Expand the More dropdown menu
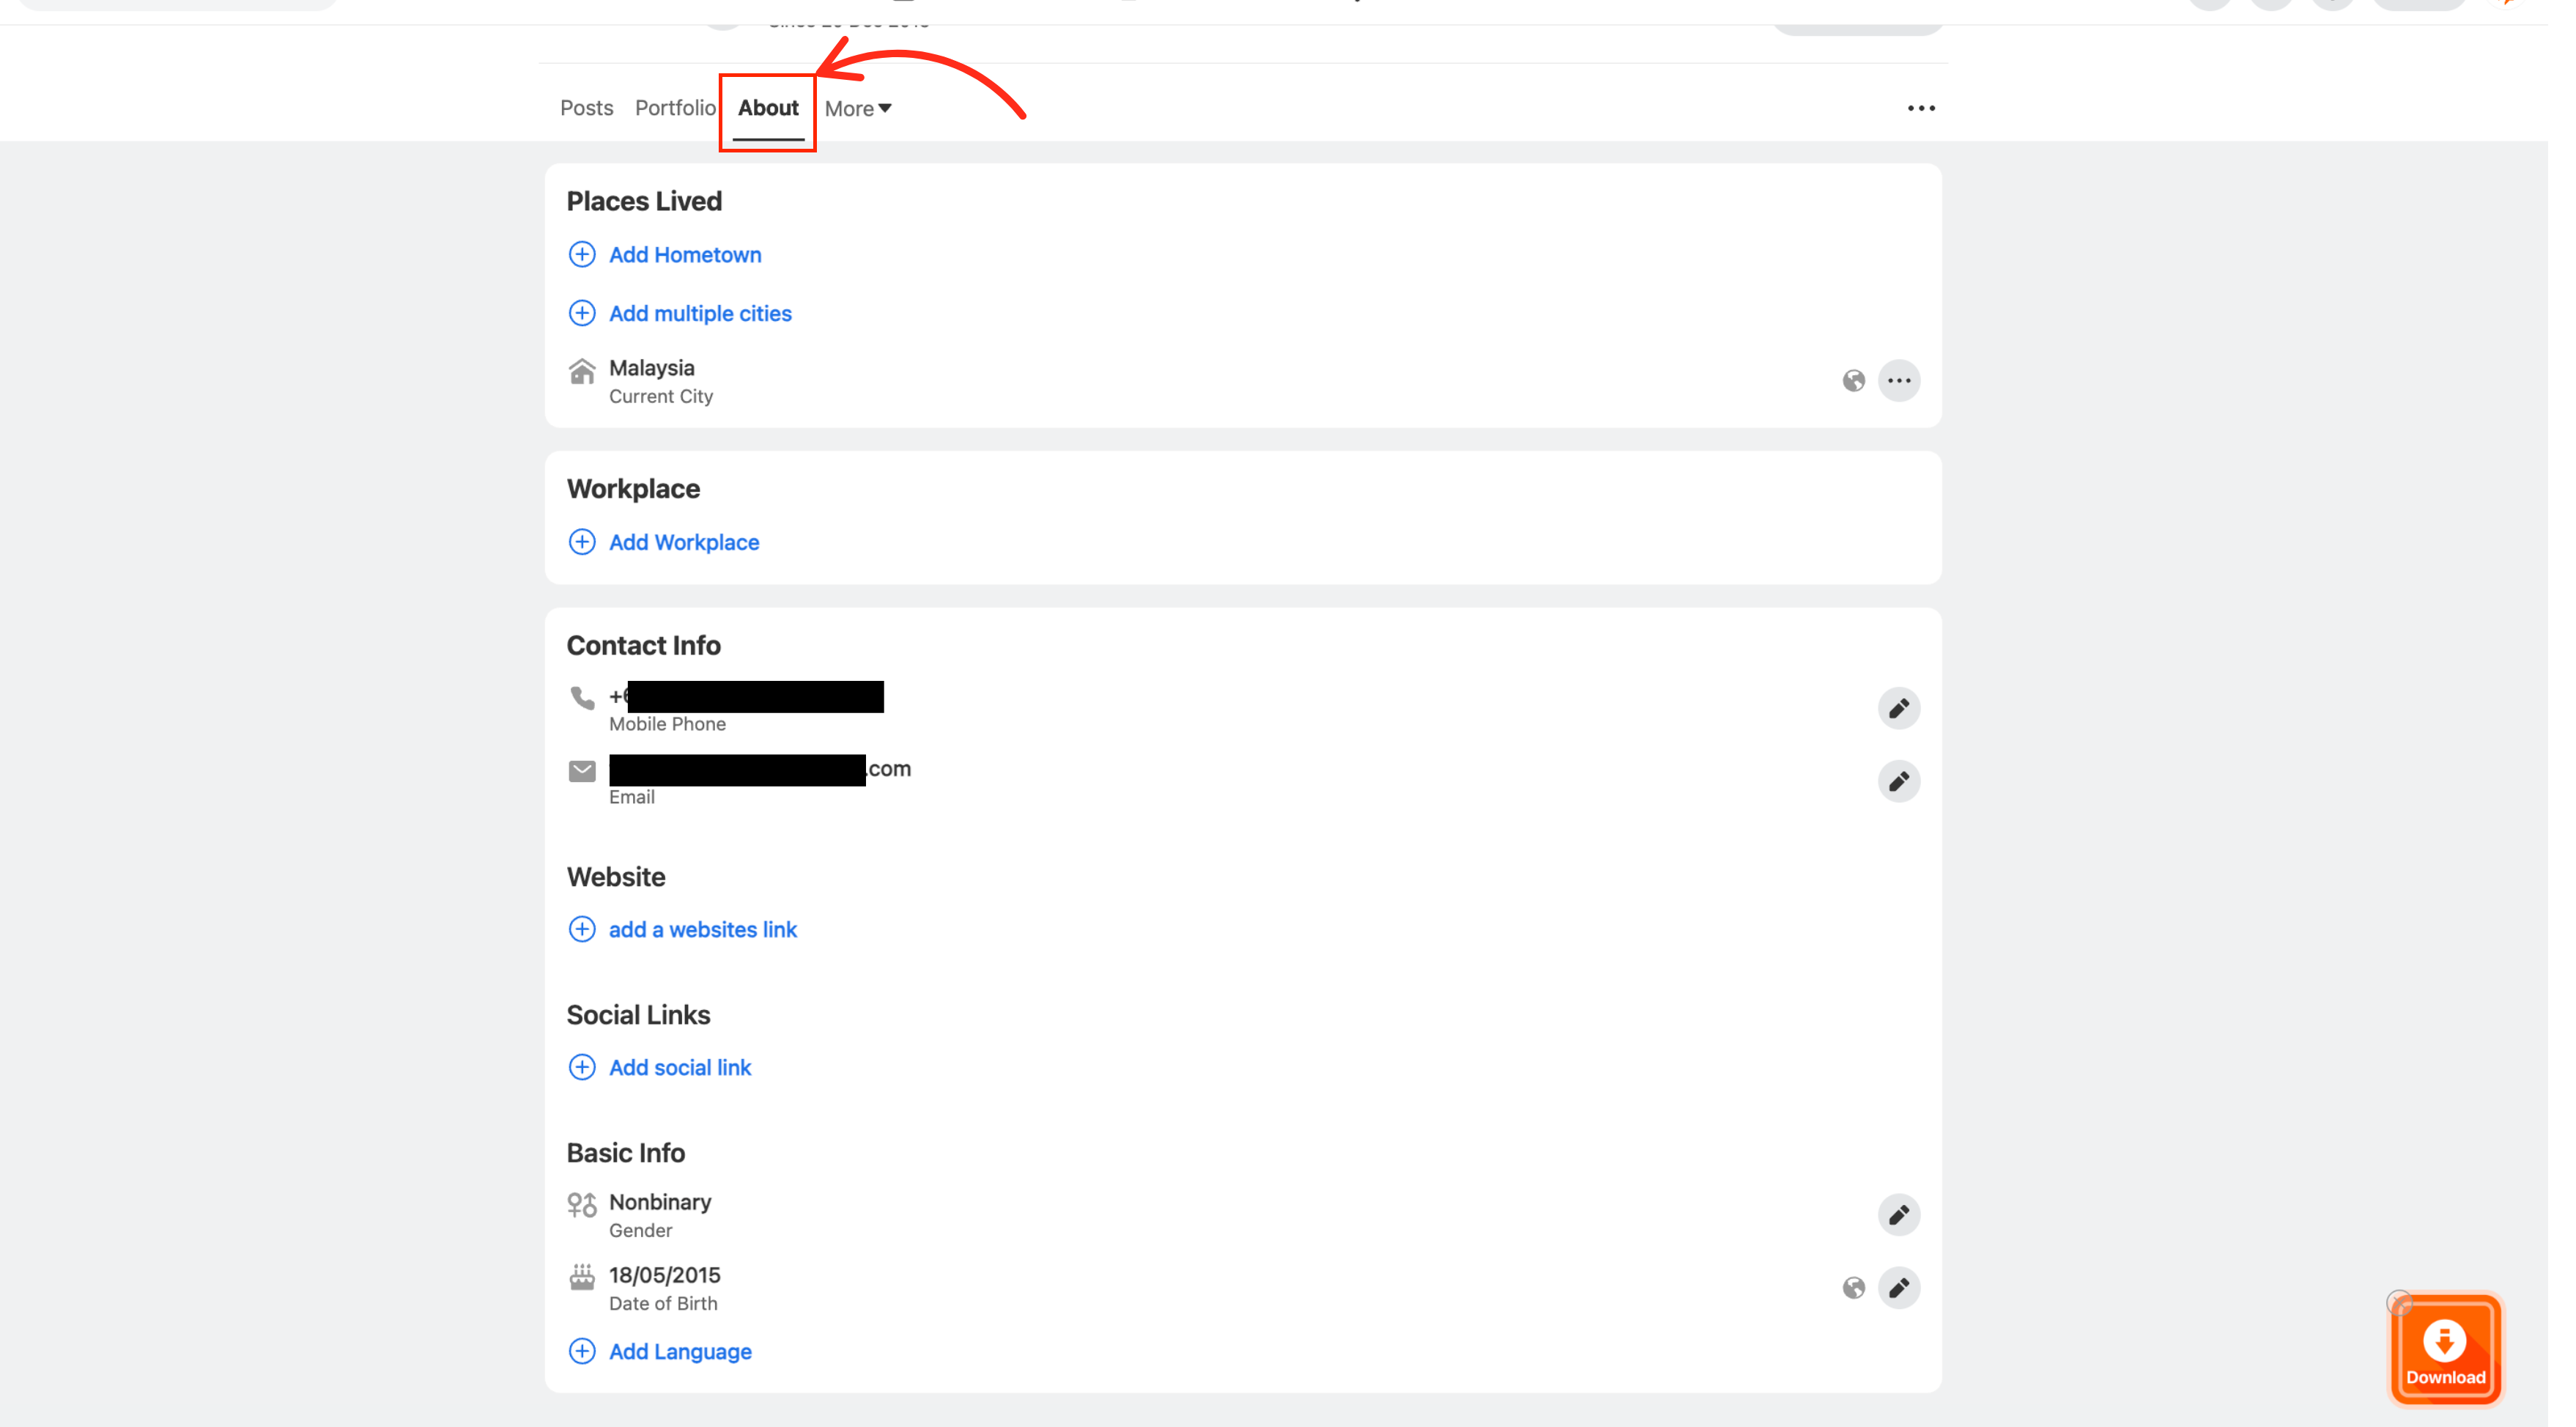 click(x=858, y=109)
